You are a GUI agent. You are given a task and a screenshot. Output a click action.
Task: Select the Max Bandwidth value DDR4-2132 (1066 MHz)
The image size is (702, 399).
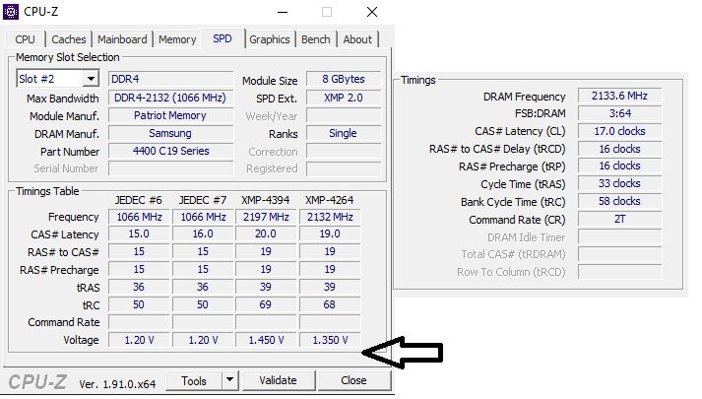pyautogui.click(x=170, y=98)
